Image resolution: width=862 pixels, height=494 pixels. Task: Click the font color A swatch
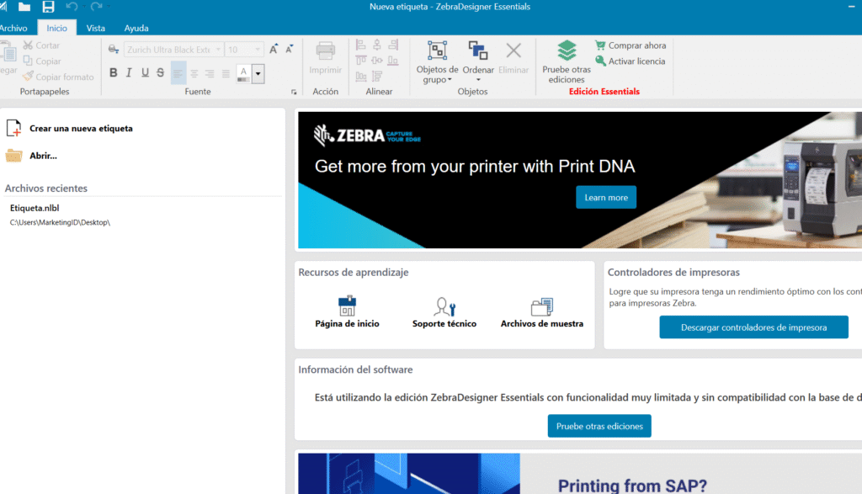click(243, 73)
